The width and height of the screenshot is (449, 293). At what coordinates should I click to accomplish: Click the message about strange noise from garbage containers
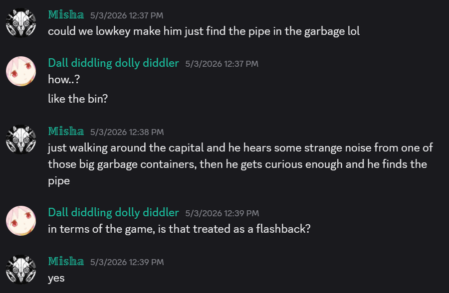[x=240, y=164]
